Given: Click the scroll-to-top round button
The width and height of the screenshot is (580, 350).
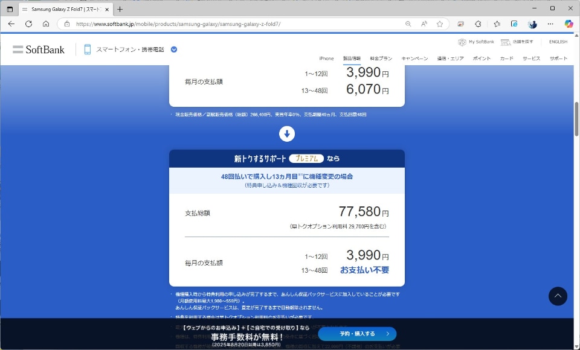Looking at the screenshot, I should tap(558, 296).
